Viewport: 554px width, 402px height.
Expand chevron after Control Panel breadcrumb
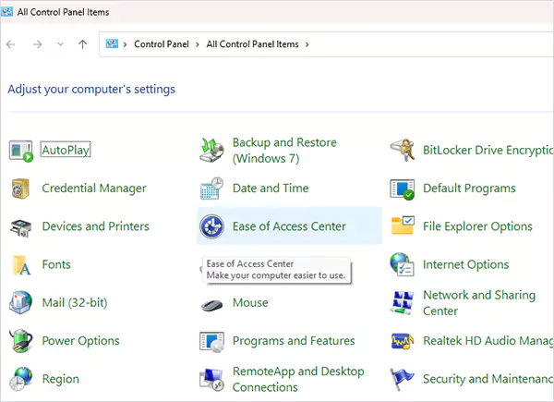click(x=198, y=44)
